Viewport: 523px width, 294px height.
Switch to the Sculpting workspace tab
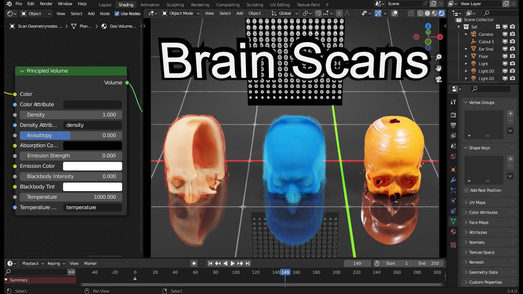[x=175, y=5]
